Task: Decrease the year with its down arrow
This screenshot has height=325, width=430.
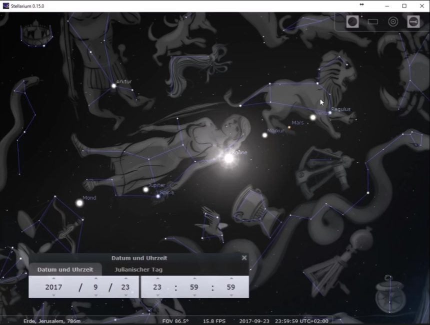Action: pos(54,296)
